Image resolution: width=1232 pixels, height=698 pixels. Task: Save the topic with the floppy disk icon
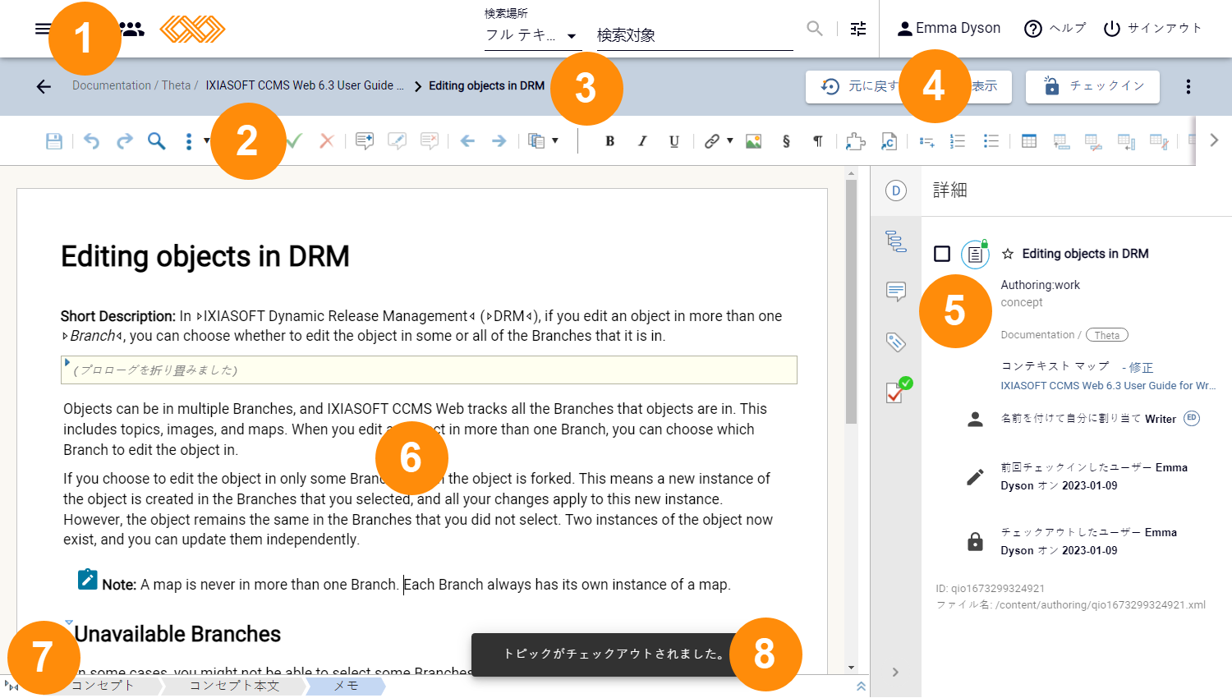54,141
